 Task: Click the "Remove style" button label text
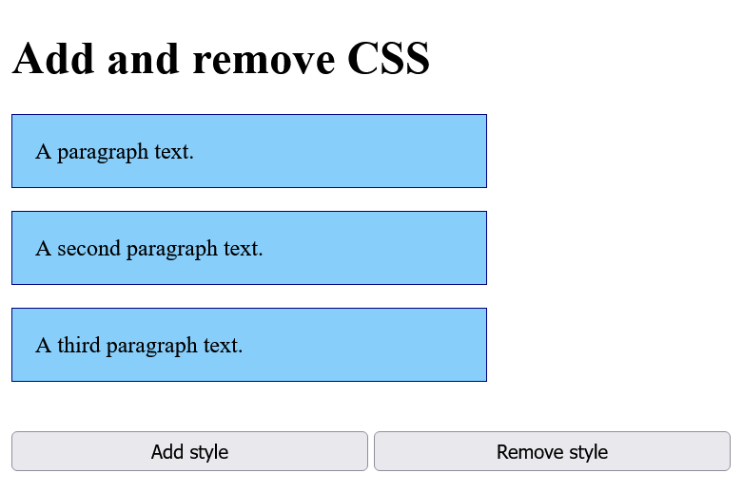552,451
